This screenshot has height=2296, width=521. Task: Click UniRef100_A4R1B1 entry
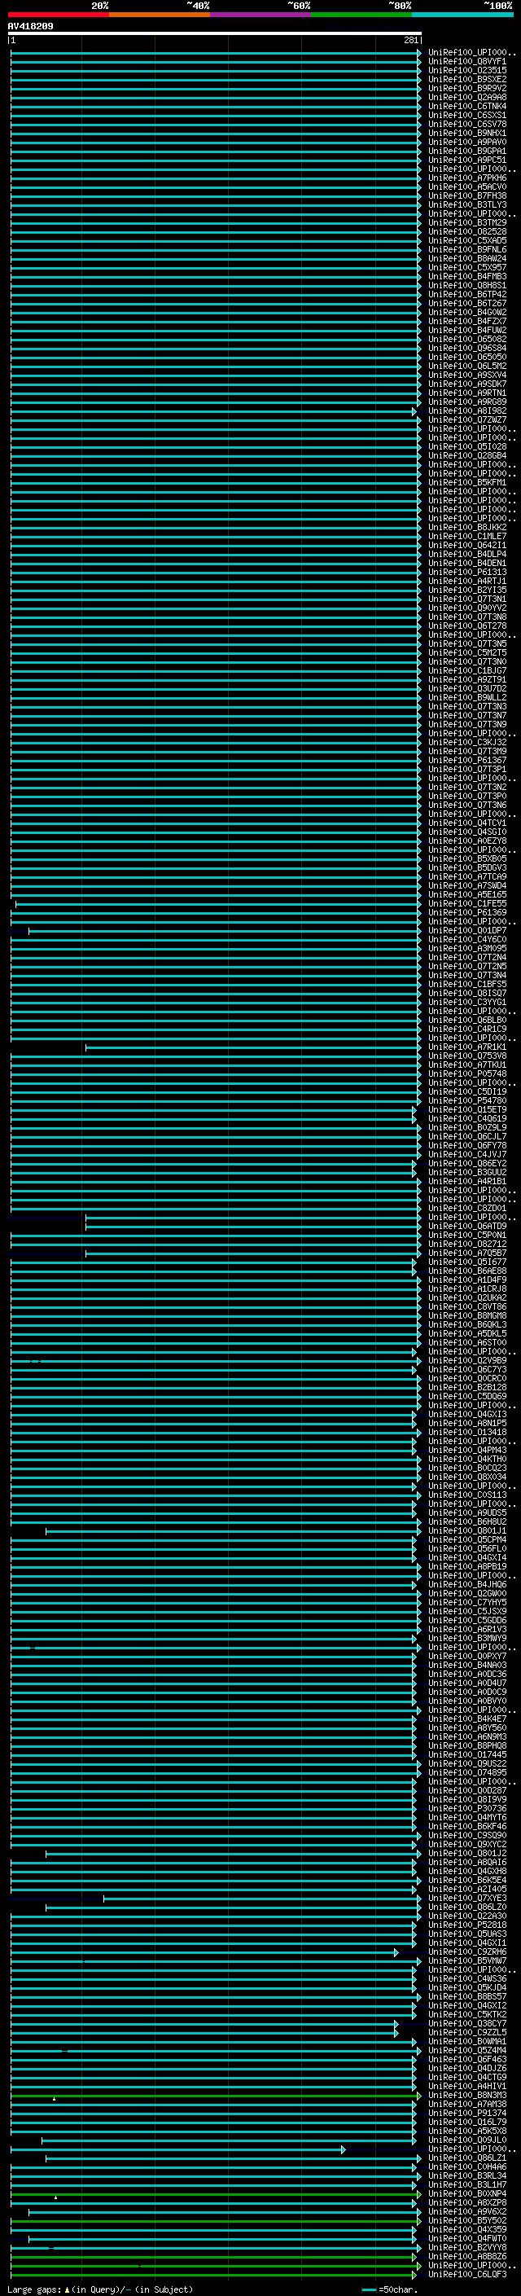tap(467, 1182)
